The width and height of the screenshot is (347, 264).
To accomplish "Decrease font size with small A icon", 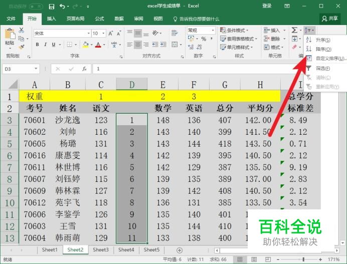I will 119,34.
